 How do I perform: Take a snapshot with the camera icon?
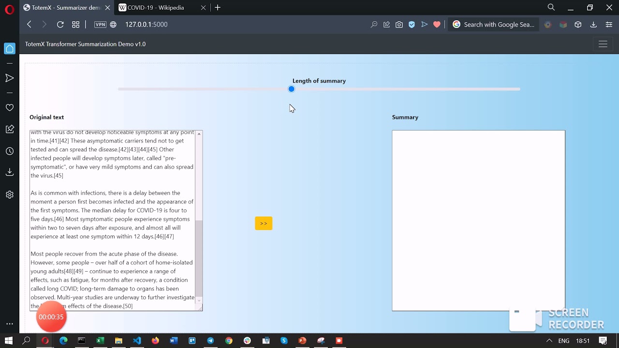click(x=399, y=24)
